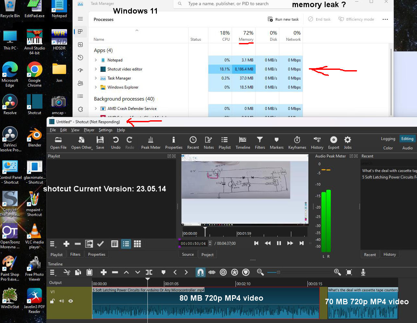Click the Open File toolbar icon

(58, 143)
